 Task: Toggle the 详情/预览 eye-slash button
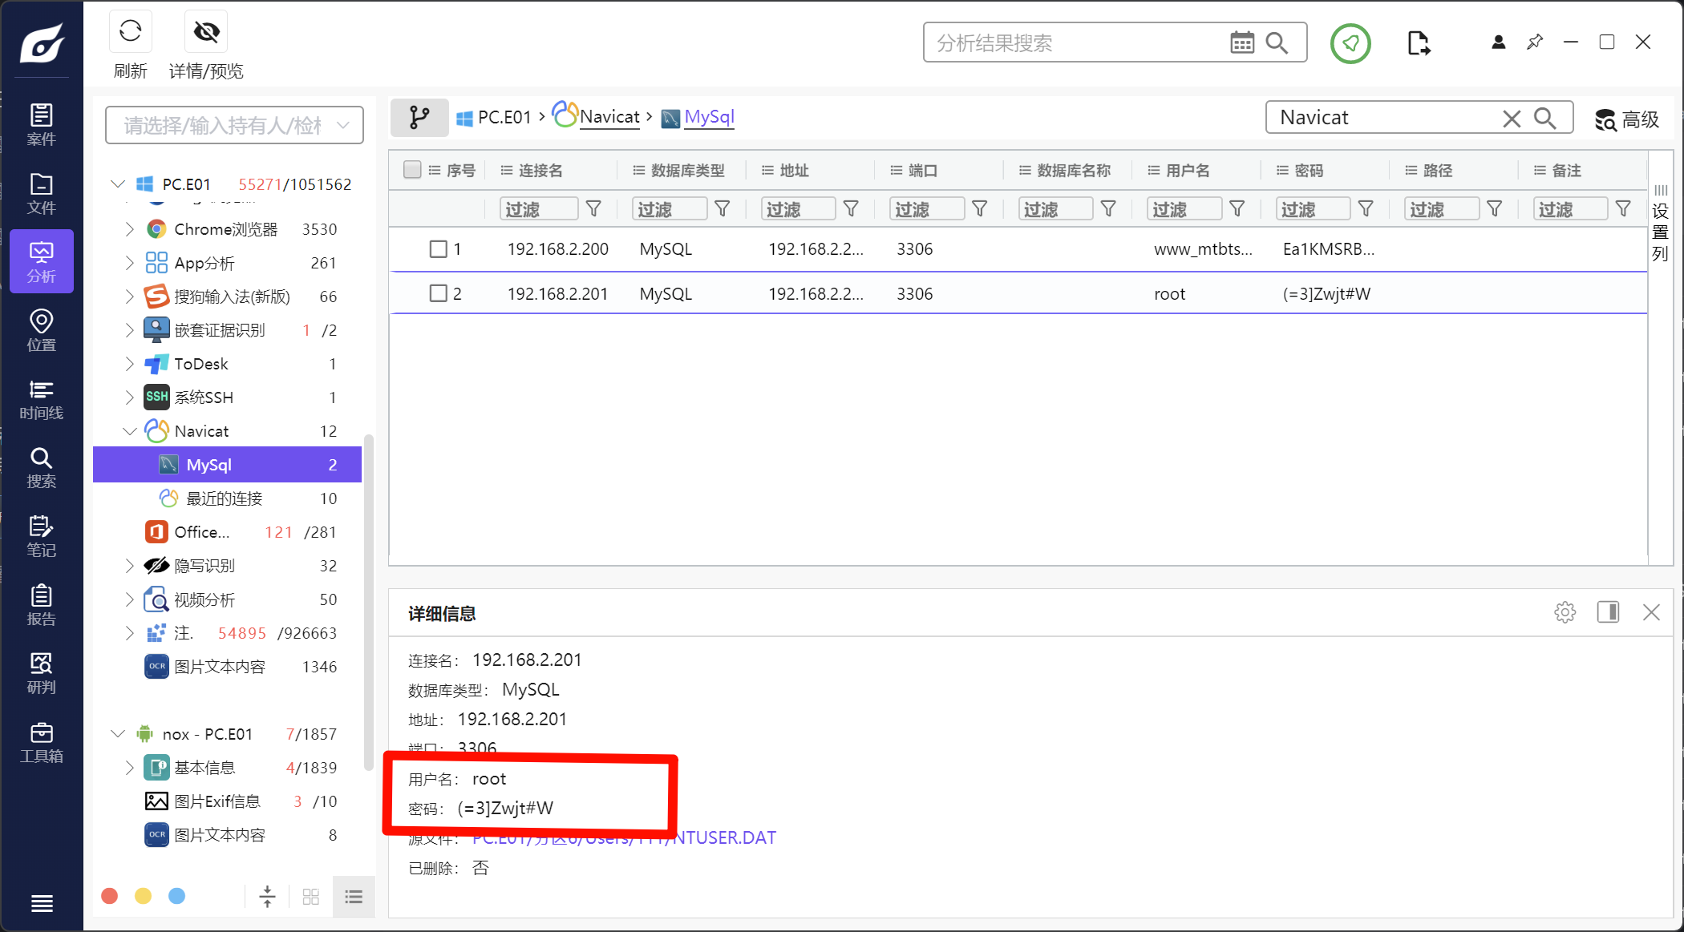click(x=206, y=32)
